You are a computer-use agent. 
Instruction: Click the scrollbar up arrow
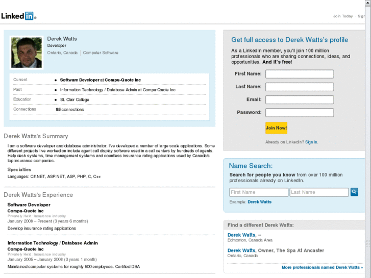[368, 3]
